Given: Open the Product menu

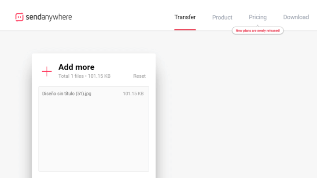Looking at the screenshot, I should coord(222,17).
